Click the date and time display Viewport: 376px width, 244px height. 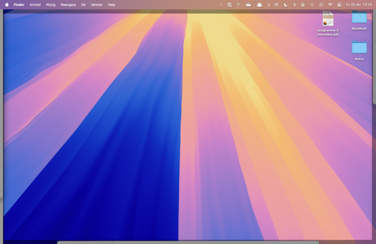359,5
